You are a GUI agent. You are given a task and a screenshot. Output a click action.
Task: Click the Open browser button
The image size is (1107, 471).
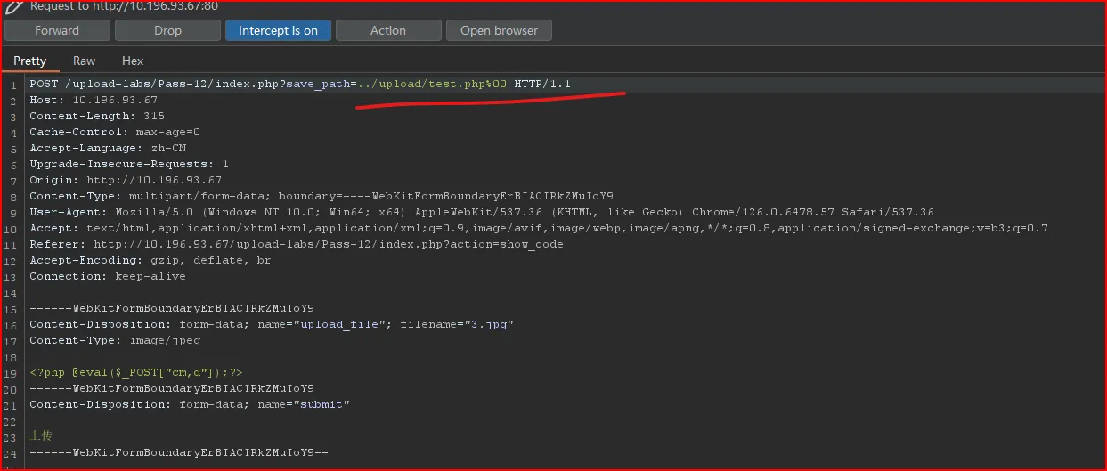[x=499, y=30]
